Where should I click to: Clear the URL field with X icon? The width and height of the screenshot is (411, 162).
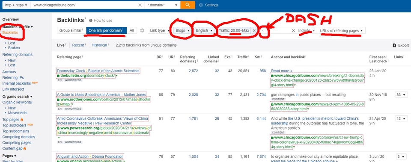140,5
